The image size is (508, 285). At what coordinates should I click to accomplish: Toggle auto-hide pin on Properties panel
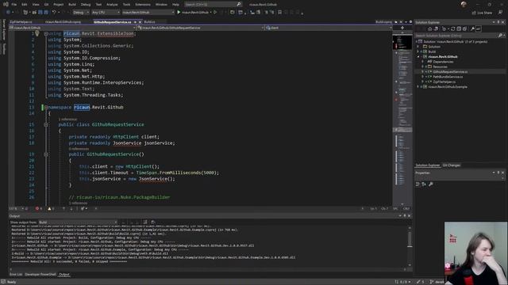pos(498,173)
